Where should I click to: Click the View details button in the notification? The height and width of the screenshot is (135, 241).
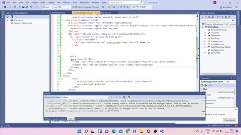tap(229, 120)
